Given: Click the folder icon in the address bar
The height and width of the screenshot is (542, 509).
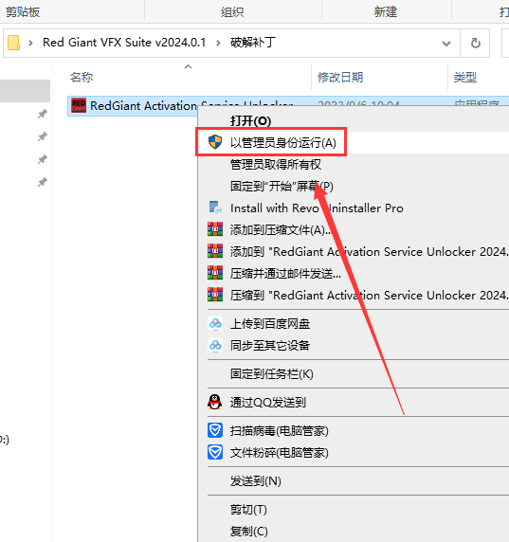Looking at the screenshot, I should coord(13,43).
